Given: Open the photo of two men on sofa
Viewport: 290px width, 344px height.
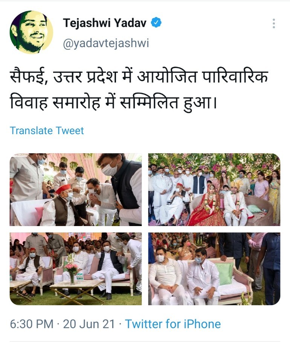Looking at the screenshot, I should pos(214,269).
